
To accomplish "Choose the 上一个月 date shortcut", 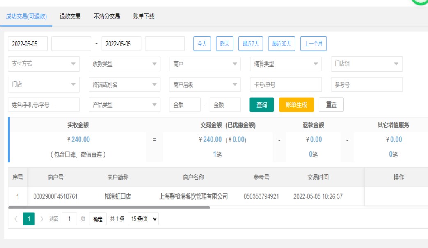I will (314, 44).
